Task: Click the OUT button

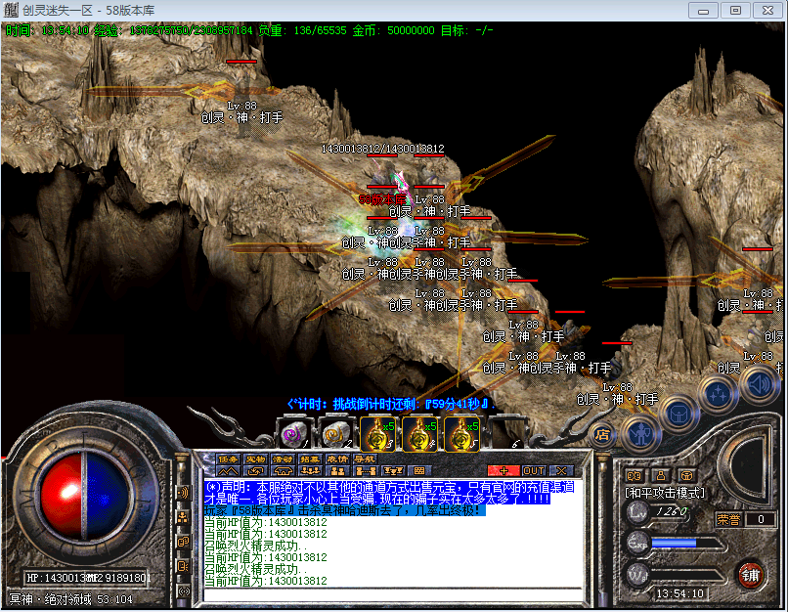Action: (534, 471)
